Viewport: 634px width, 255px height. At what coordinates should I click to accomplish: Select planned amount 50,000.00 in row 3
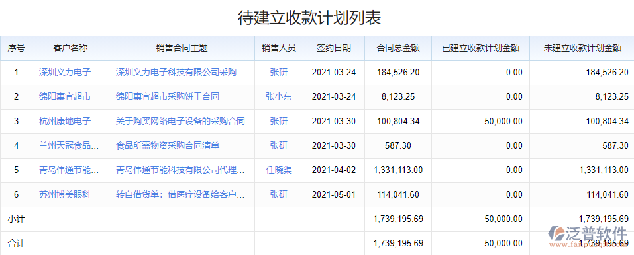503,121
